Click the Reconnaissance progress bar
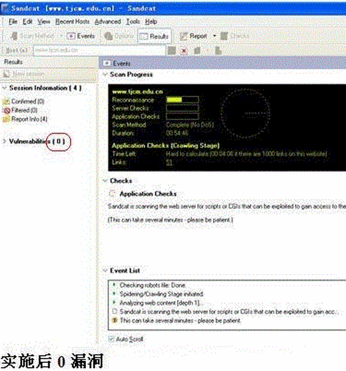 coord(182,100)
